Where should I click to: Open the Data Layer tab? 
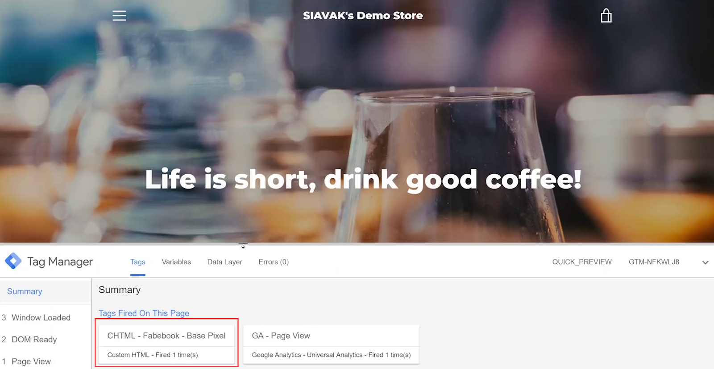[225, 262]
